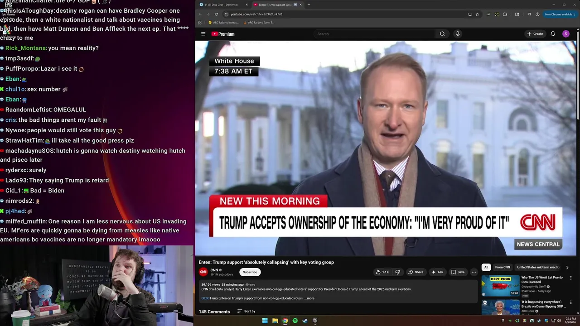The width and height of the screenshot is (580, 326).
Task: Click the YouTube Premium logo
Action: tap(223, 34)
